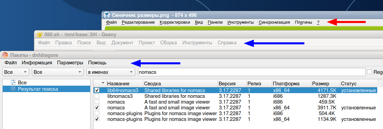Select the 'Все' filter icon in sidebar
The height and width of the screenshot is (129, 383).
tap(13, 83)
